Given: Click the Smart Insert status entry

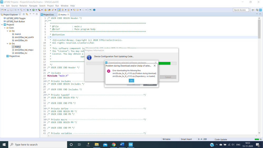Looking at the screenshot, I should [x=186, y=139].
